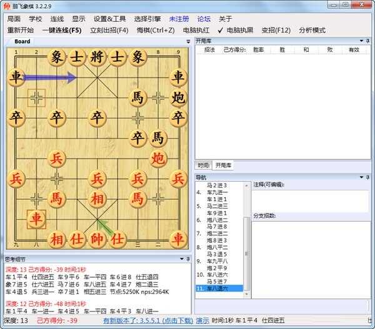
Task: Click the red 炮 cannon piece on the board
Action: (158, 159)
